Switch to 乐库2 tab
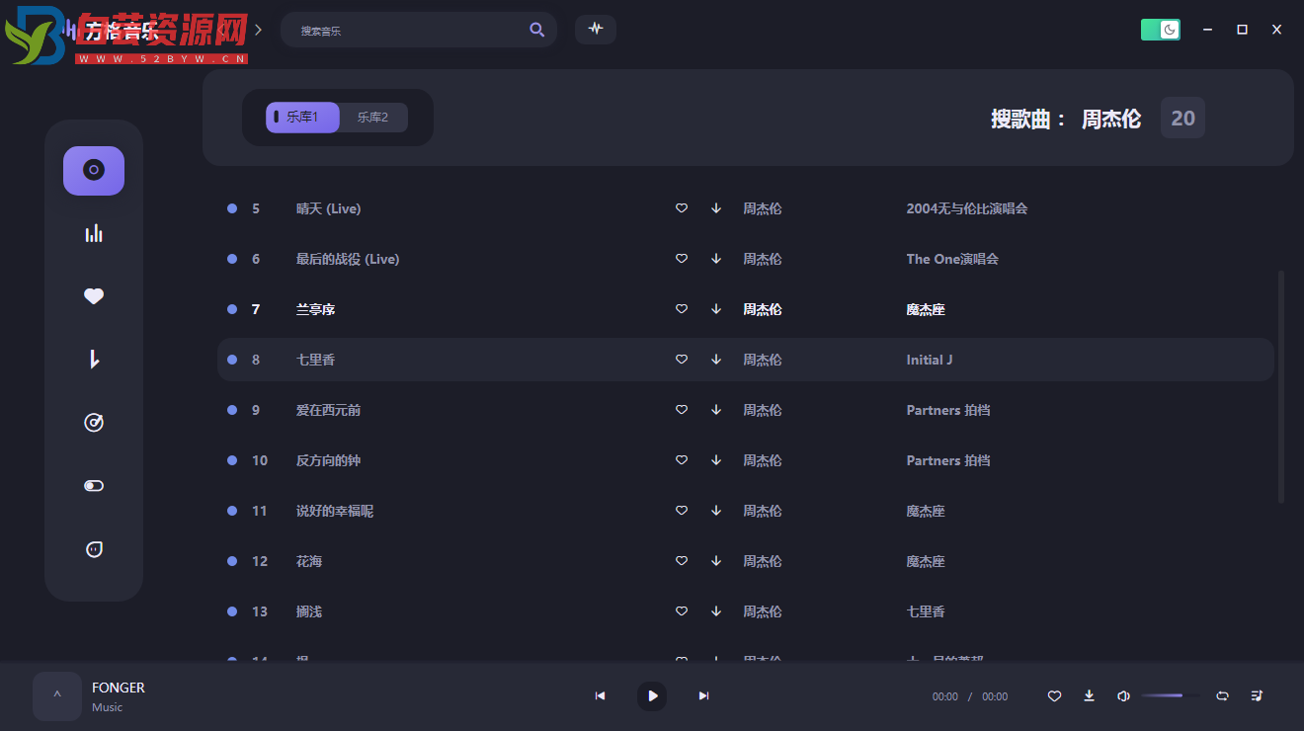1304x731 pixels. 373,118
